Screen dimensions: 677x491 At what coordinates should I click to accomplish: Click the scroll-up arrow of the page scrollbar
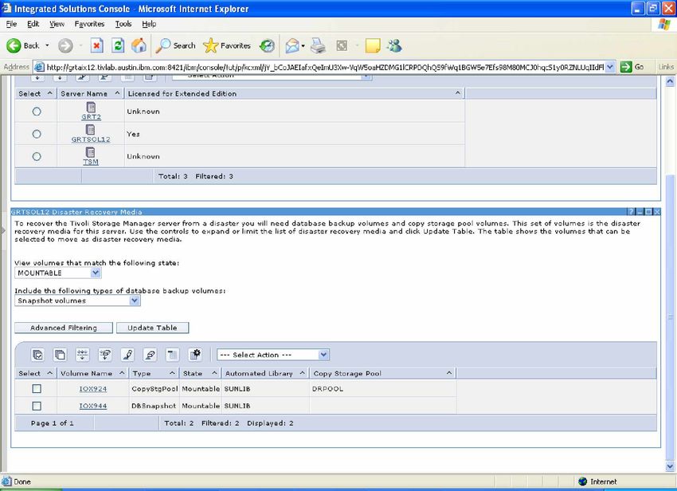(670, 81)
